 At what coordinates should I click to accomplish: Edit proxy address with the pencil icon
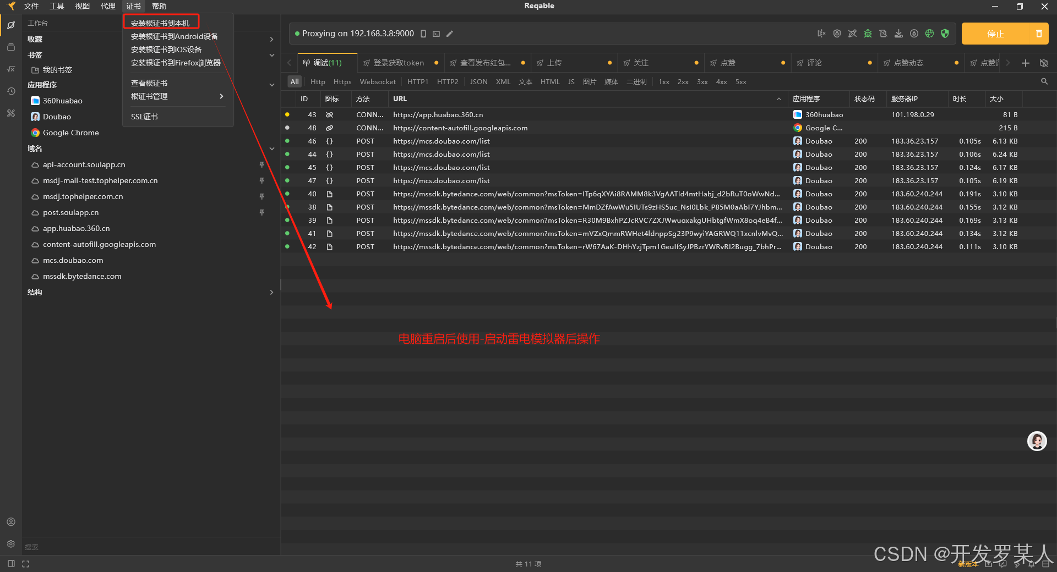coord(450,34)
